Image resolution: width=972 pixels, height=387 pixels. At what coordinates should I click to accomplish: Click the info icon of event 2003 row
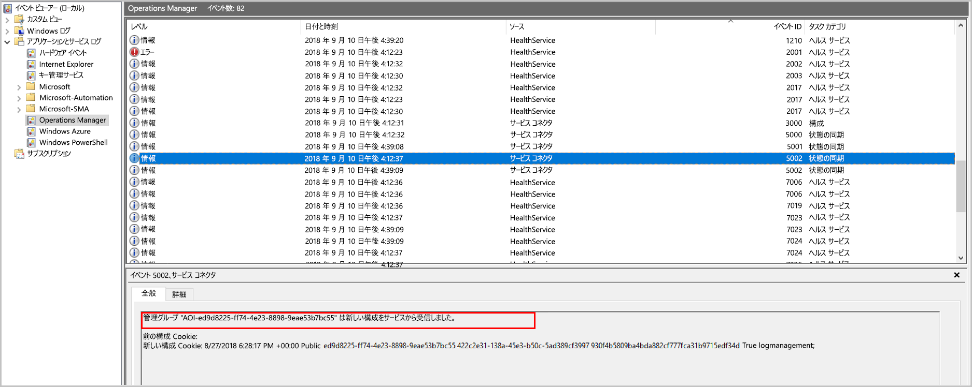(x=134, y=76)
